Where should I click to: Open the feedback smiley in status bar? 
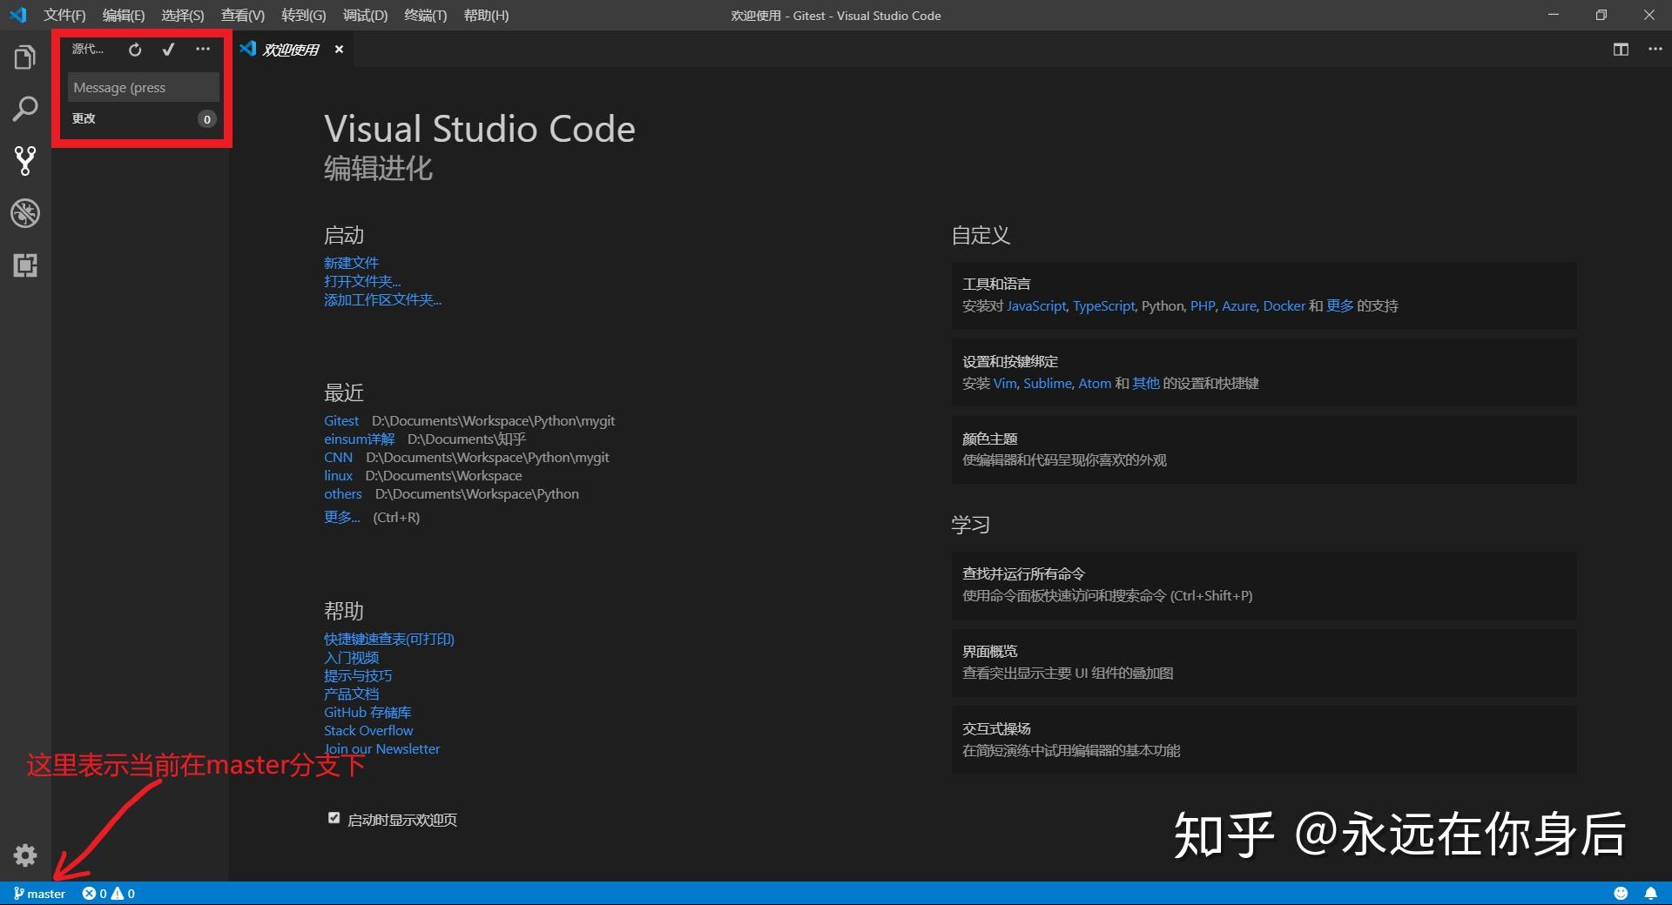click(x=1621, y=894)
